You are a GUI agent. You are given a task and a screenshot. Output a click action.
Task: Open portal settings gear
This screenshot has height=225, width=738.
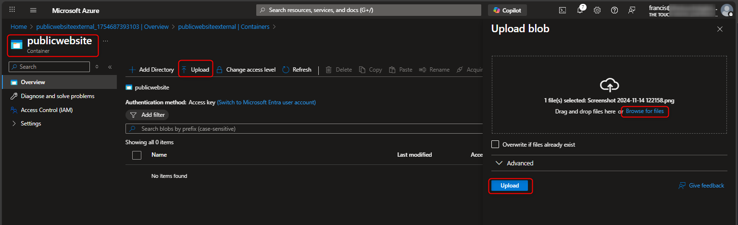click(597, 10)
